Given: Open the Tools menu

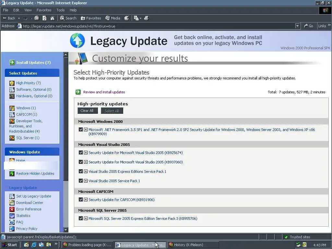Looking at the screenshot, I should click(x=60, y=10).
